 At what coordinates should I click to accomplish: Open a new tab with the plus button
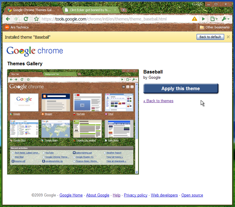(124, 10)
